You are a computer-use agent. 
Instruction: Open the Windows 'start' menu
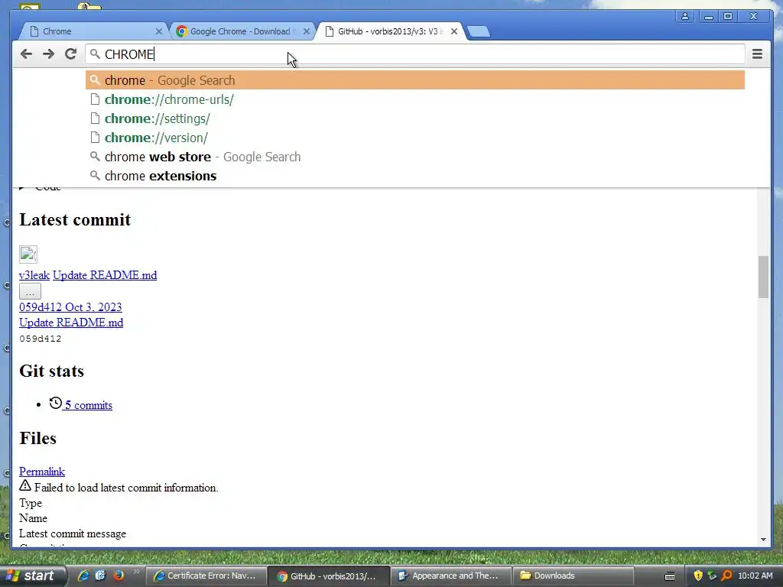[x=32, y=576]
